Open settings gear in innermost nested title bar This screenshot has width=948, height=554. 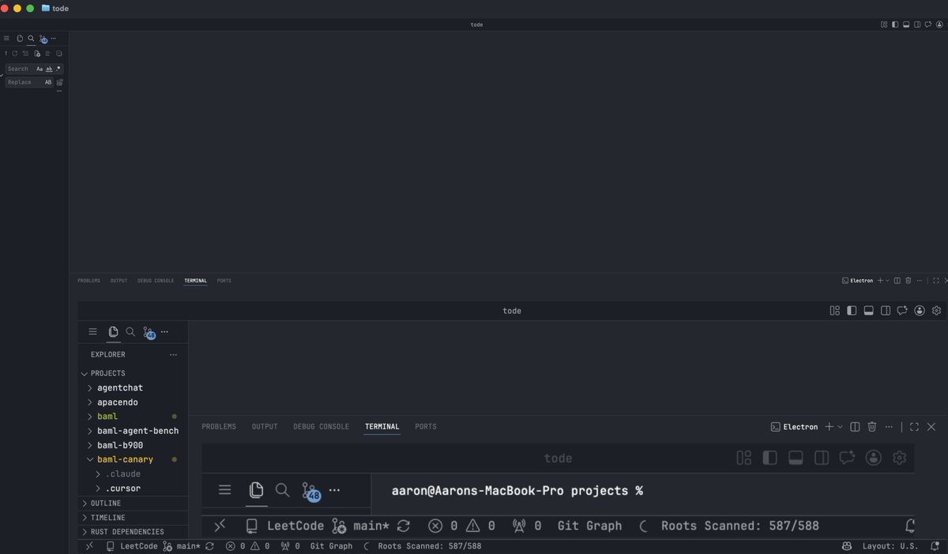899,458
